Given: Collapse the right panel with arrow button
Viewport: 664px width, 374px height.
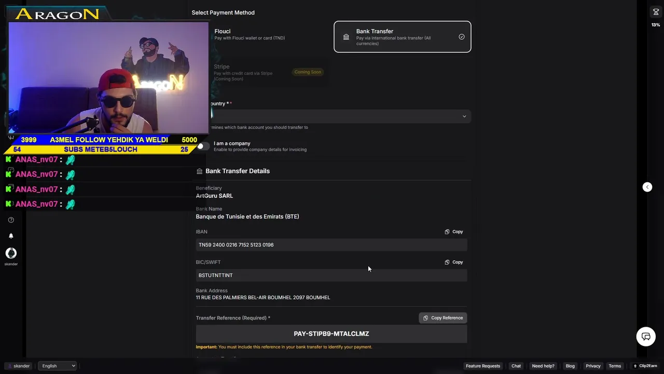Looking at the screenshot, I should pos(647,187).
